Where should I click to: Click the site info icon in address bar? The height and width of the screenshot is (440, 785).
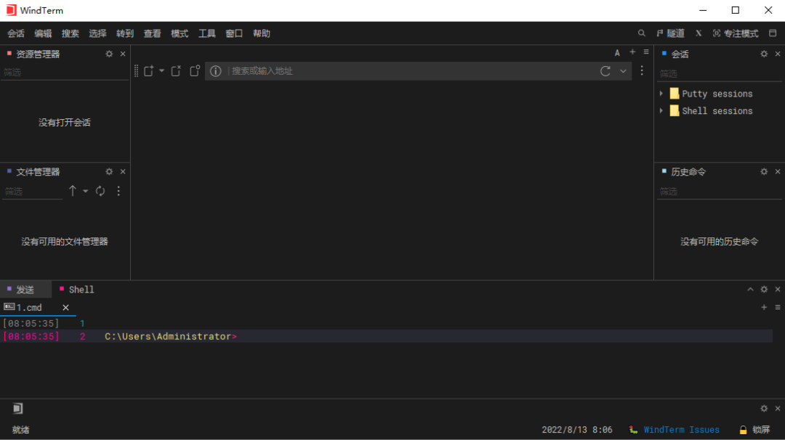(x=215, y=71)
